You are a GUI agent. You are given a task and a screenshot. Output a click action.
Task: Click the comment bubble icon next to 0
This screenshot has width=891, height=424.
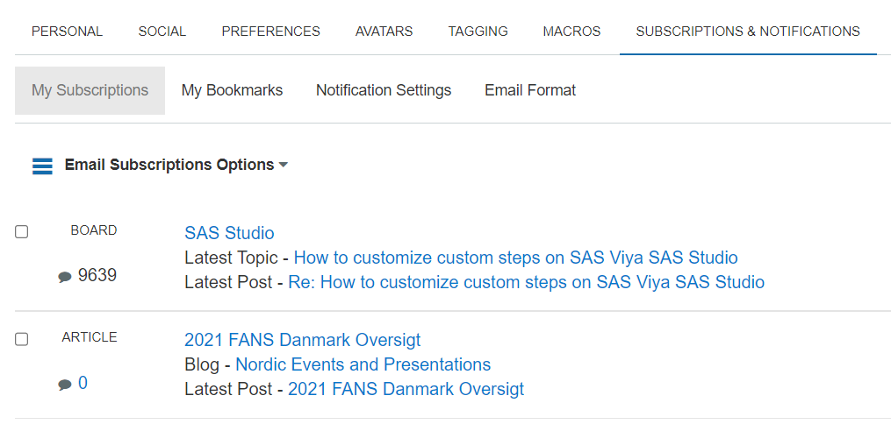65,385
